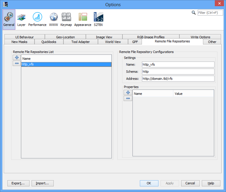Screen dimensions: 226x192
Task: Click the Name column header in Properties
Action: [153, 93]
